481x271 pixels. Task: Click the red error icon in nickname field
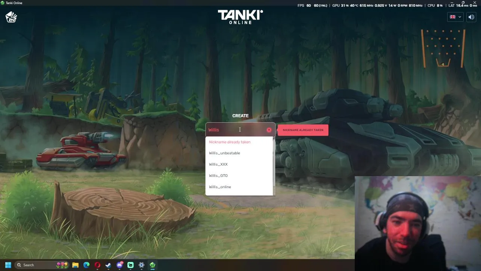tap(269, 130)
